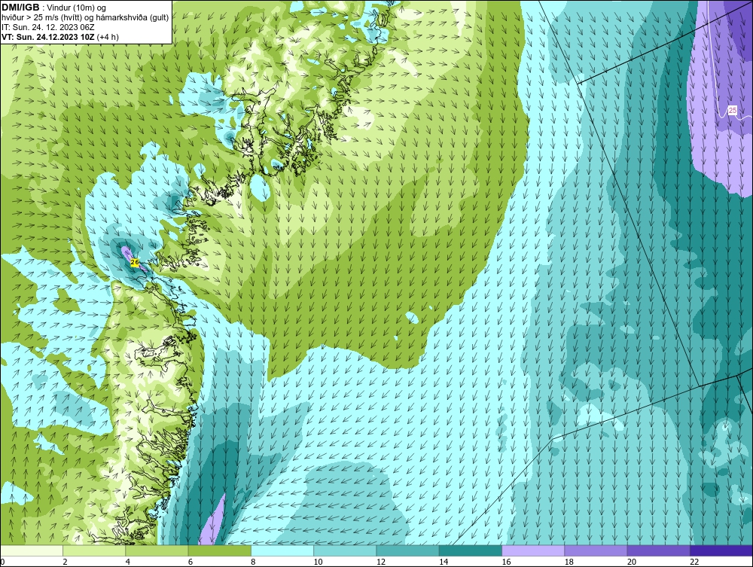Select the 4–6 m/s green legend swatch

click(157, 550)
